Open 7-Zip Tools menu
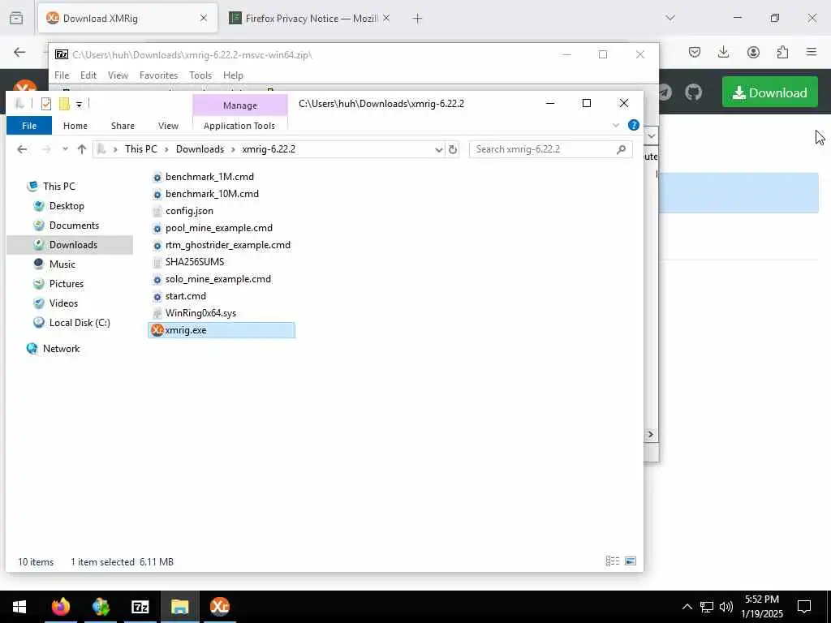This screenshot has width=831, height=623. tap(200, 75)
